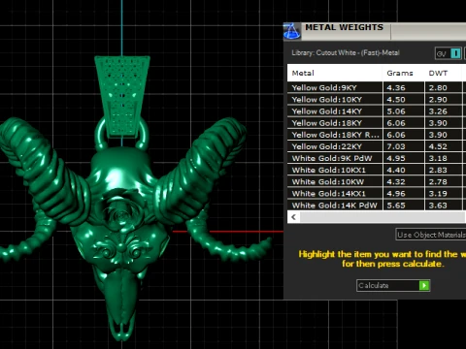This screenshot has width=466, height=349.
Task: Click the Calculate button
Action: tap(393, 285)
